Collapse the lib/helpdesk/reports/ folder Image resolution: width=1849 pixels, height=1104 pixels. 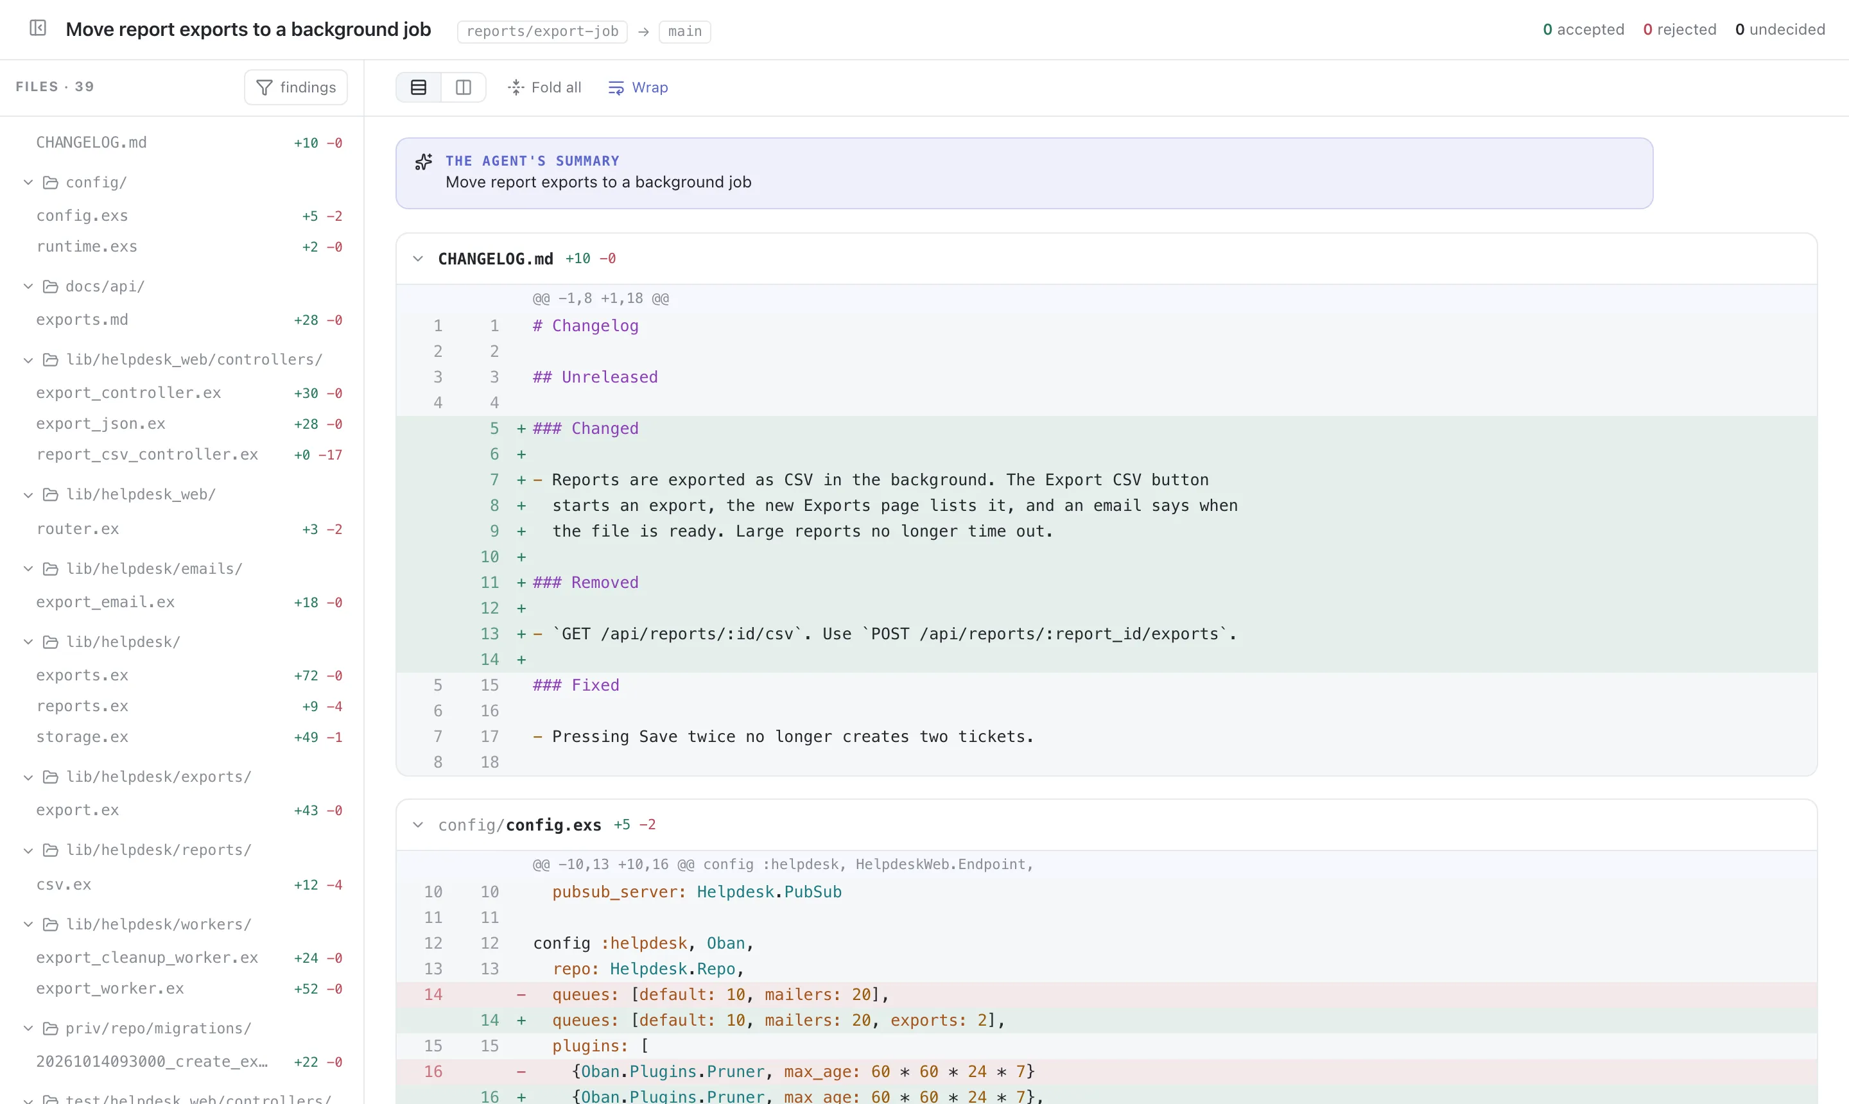28,850
